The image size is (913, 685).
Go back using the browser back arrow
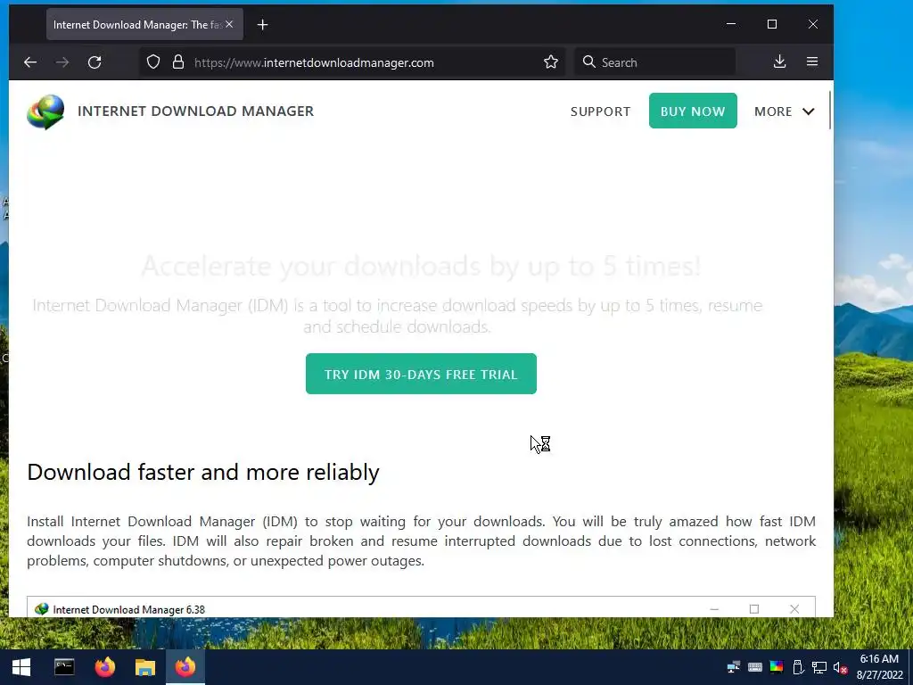pyautogui.click(x=30, y=62)
